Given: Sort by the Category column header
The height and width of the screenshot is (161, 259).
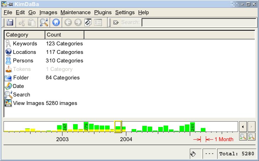Looking at the screenshot, I should (24, 35).
